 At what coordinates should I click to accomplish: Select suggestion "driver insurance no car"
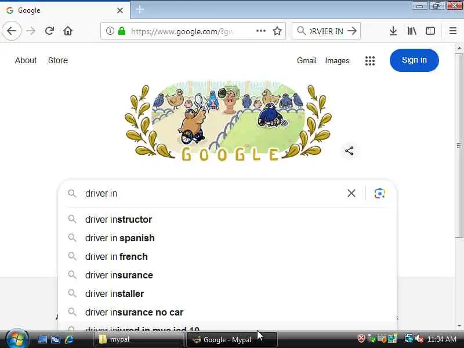coord(227,312)
